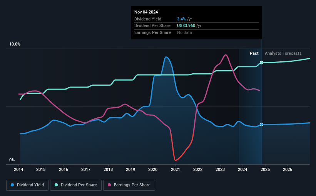Click the blue Dividend Yield legend dot
Viewport: 316px width, 196px height.
(x=12, y=185)
